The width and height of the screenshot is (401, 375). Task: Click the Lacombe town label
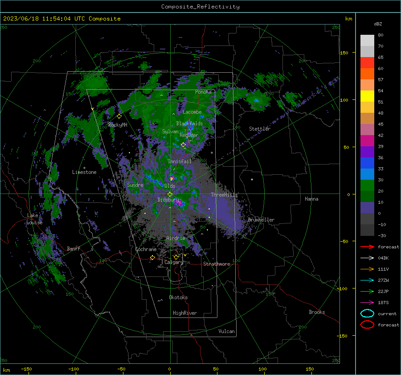coord(192,112)
